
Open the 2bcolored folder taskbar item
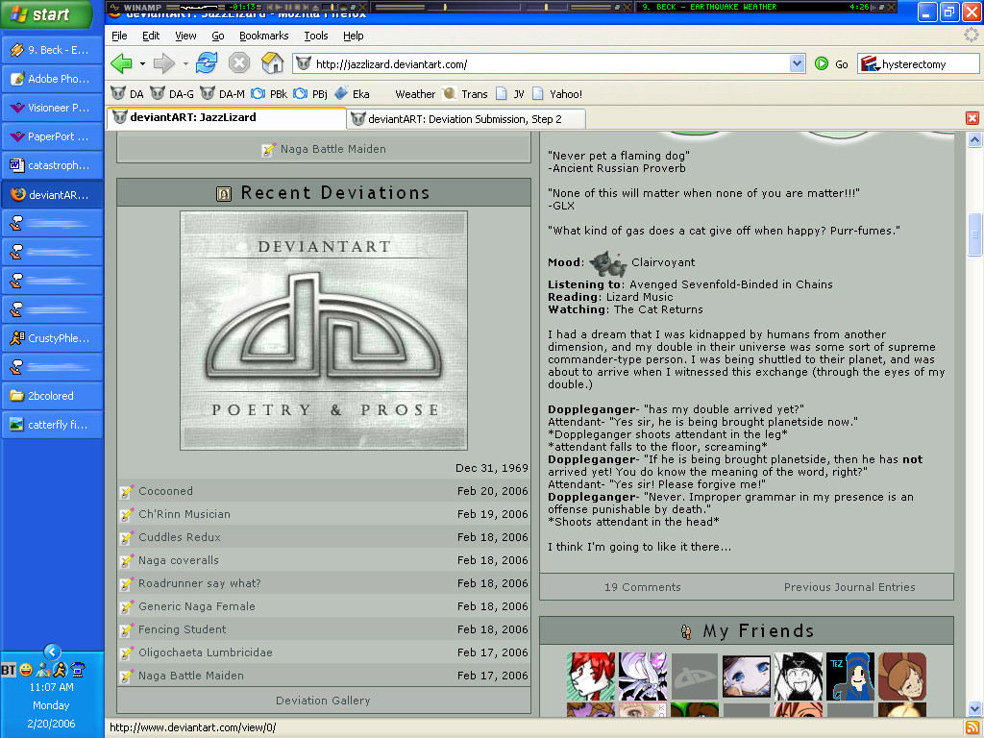point(52,396)
